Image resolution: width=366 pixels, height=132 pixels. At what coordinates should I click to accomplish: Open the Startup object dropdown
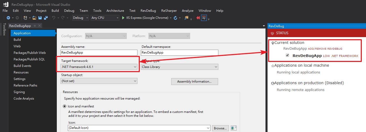(x=99, y=81)
